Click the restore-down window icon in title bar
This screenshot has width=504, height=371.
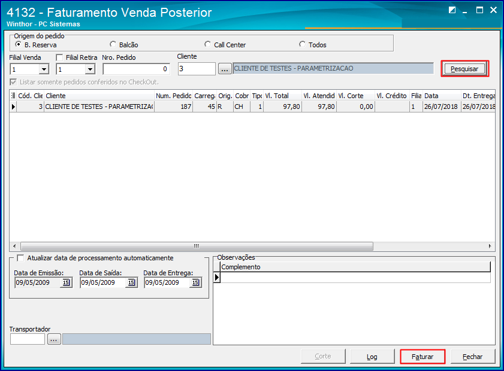452,10
